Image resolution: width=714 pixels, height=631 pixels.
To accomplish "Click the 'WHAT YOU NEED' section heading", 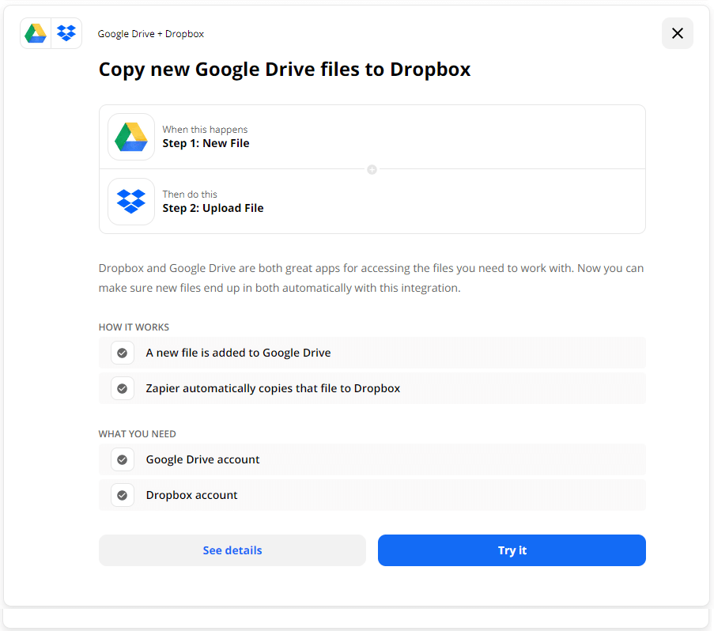I will (138, 433).
